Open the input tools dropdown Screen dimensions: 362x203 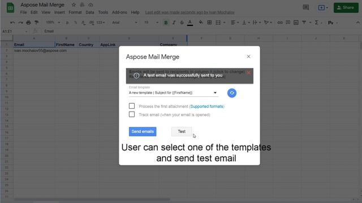pos(333,23)
